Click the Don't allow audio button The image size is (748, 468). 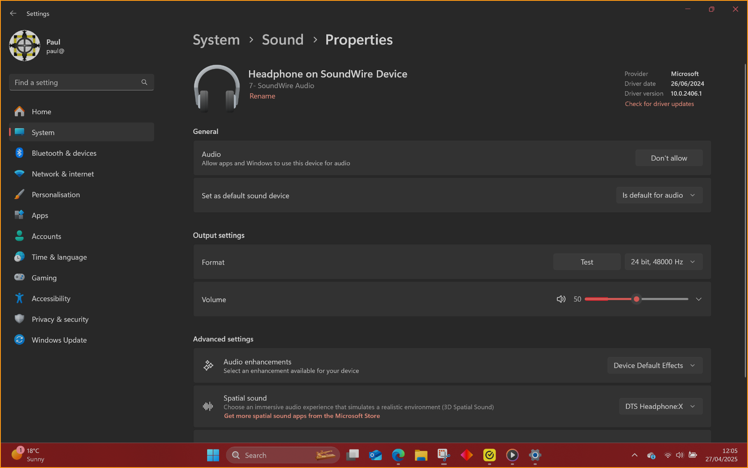(x=669, y=158)
